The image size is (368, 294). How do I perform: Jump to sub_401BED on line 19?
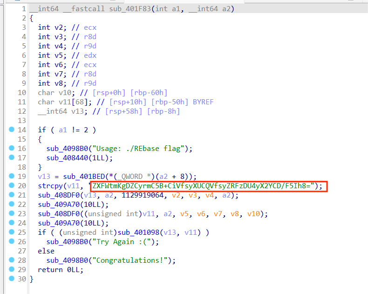(x=84, y=177)
